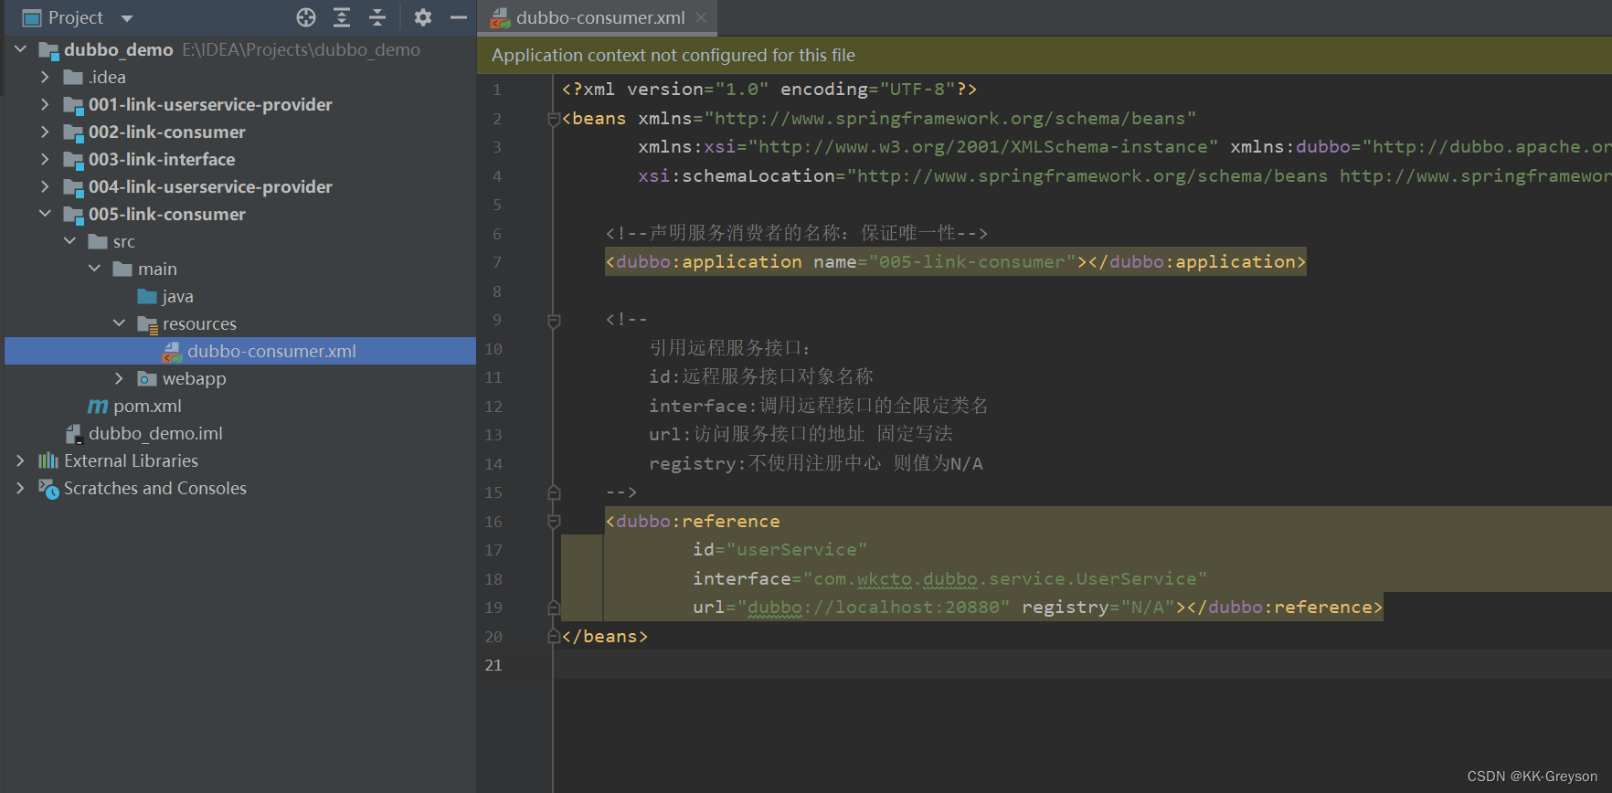
Task: Click the xml version declaration on line 1
Action: click(x=769, y=90)
